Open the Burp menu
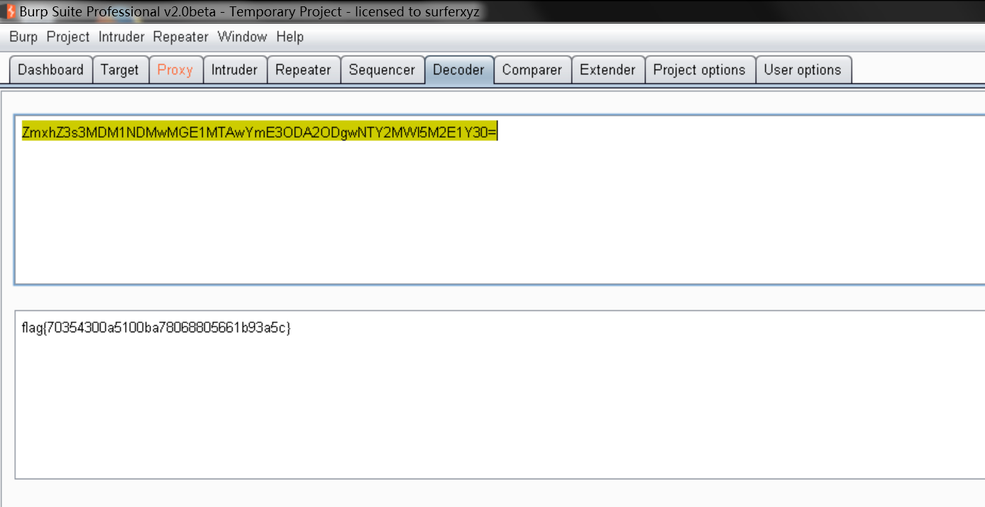This screenshot has width=985, height=507. (x=22, y=37)
